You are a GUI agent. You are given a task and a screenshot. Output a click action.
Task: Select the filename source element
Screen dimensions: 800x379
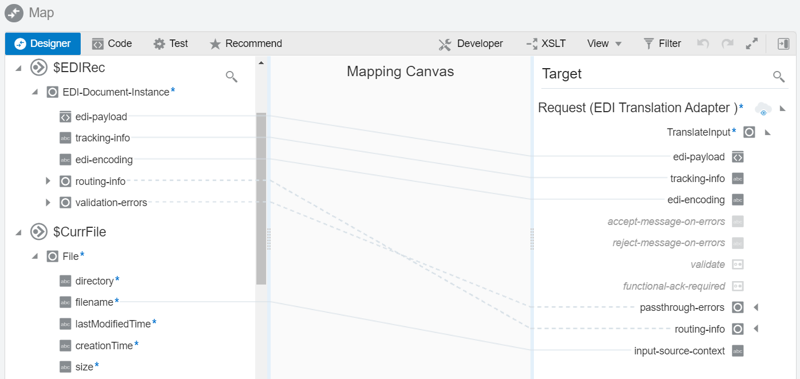click(94, 302)
